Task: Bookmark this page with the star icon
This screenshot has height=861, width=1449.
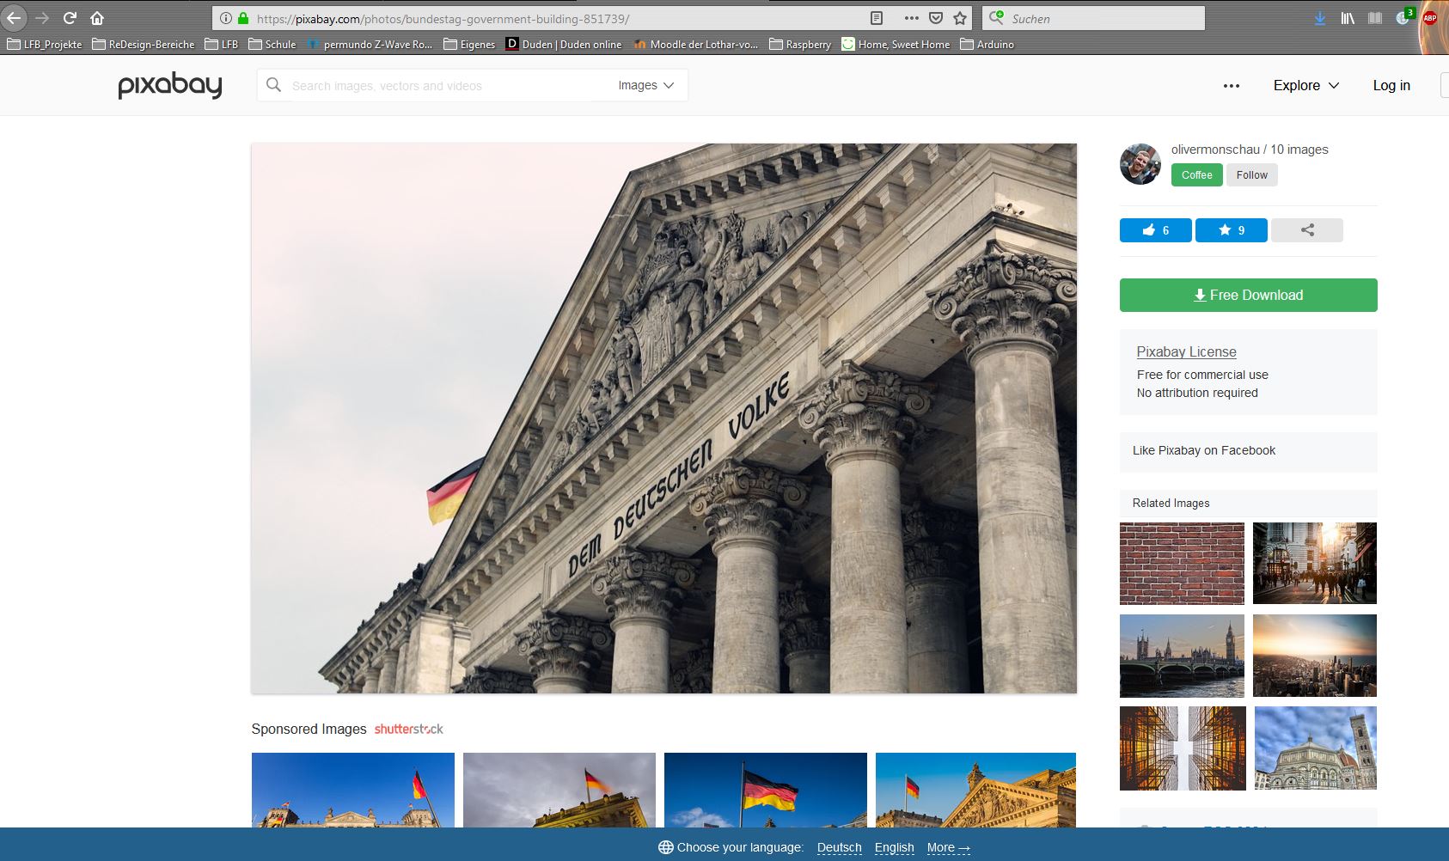Action: tap(960, 18)
